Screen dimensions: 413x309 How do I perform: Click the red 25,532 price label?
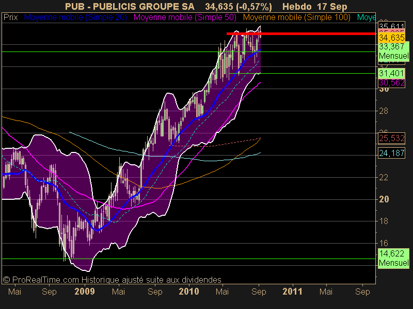391,138
